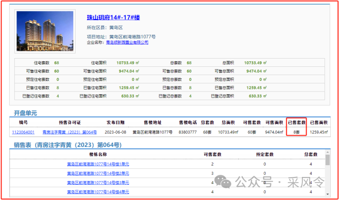Click the WeChat logo in the watermark
The height and width of the screenshot is (200, 339).
coord(226,183)
